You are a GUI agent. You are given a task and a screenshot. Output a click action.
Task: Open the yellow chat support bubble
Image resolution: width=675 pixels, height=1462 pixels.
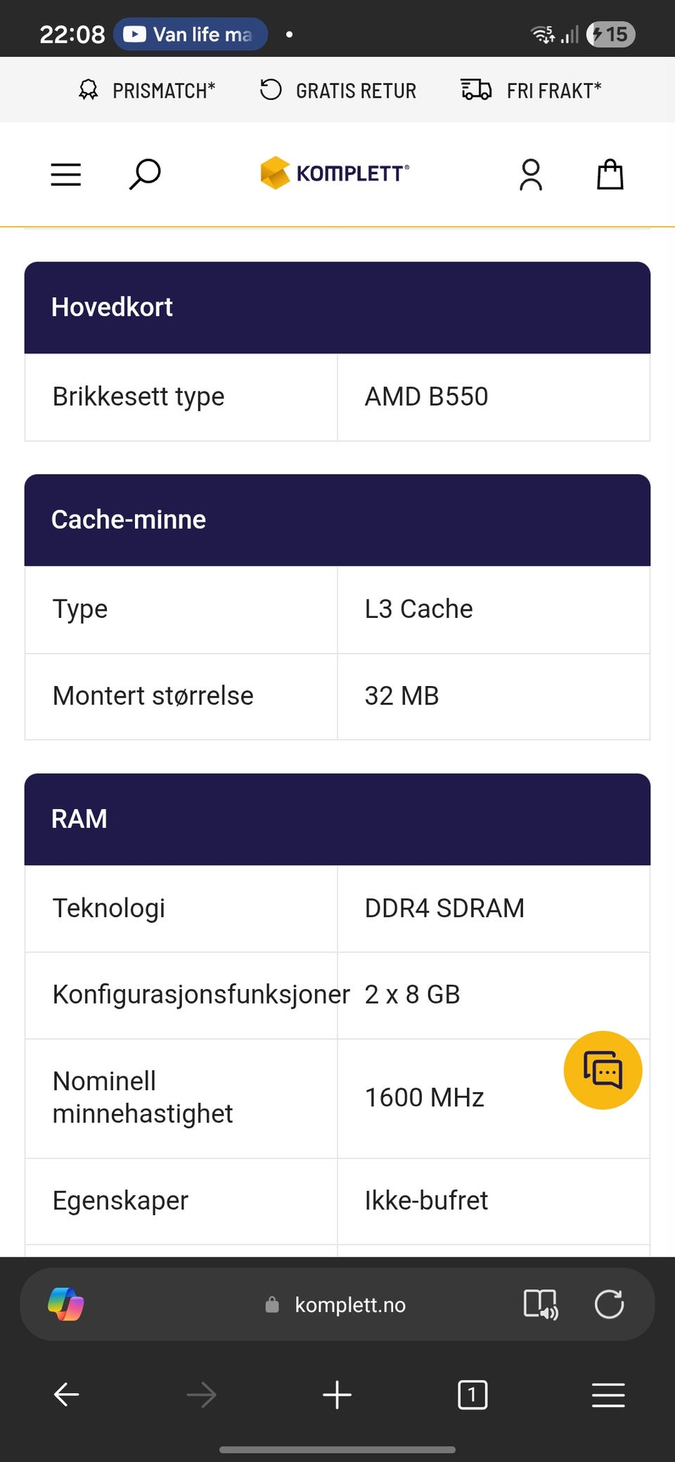click(x=603, y=1070)
